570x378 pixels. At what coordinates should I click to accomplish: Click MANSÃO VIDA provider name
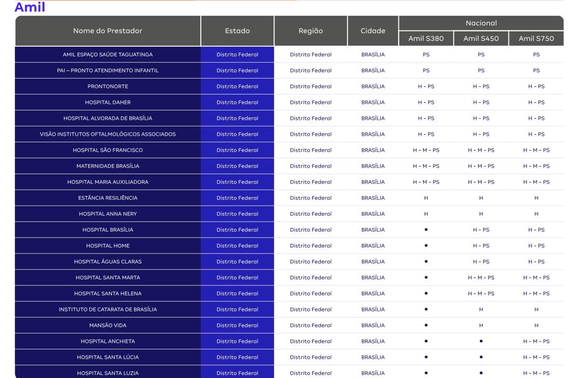[108, 326]
